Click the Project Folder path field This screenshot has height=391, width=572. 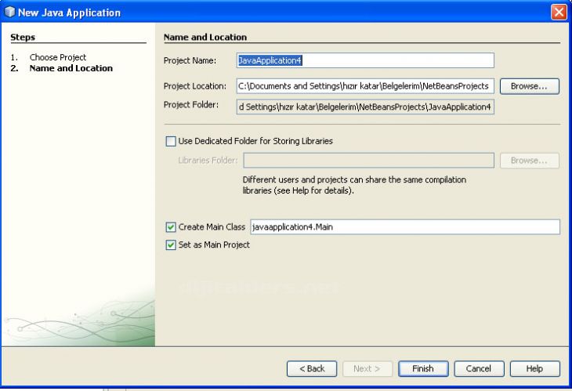click(365, 107)
